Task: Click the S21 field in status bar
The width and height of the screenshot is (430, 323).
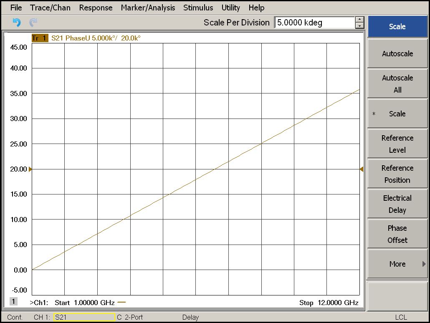Action: click(x=84, y=317)
